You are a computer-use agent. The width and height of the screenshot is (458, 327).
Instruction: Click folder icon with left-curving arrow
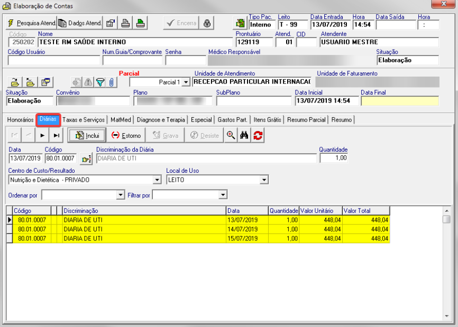click(30, 82)
